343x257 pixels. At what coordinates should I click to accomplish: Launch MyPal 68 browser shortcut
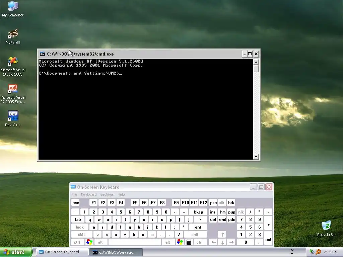pos(13,37)
